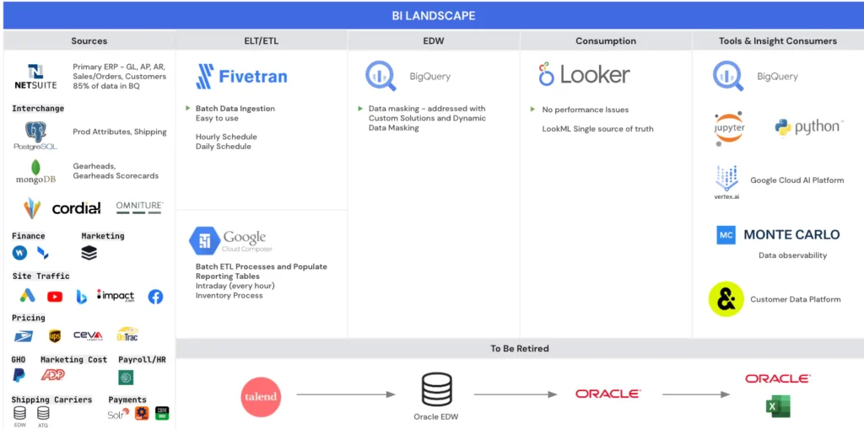The image size is (864, 429).
Task: Click the PostgreSQL elephant logo
Action: 35,136
